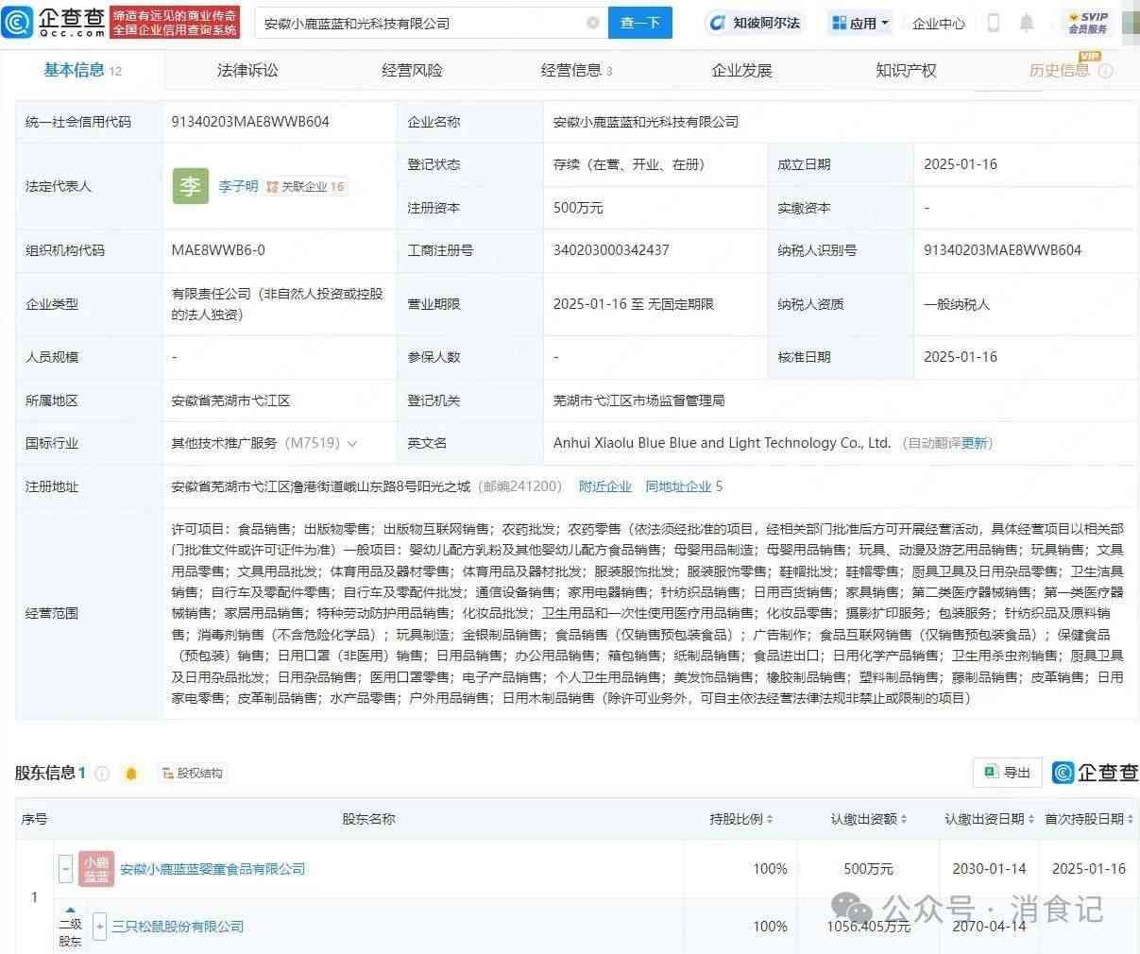
Task: Click the 查一下 search button
Action: [x=639, y=23]
